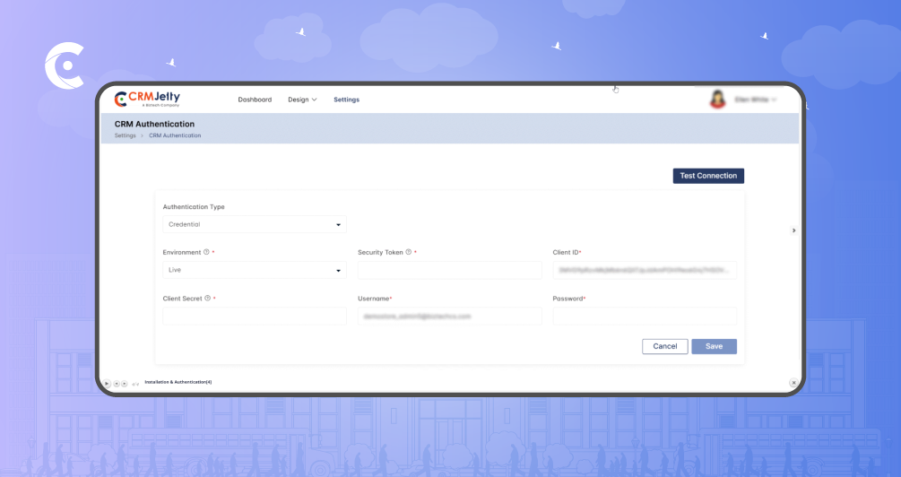This screenshot has height=477, width=901.
Task: Open the Settings menu item
Action: pos(346,100)
